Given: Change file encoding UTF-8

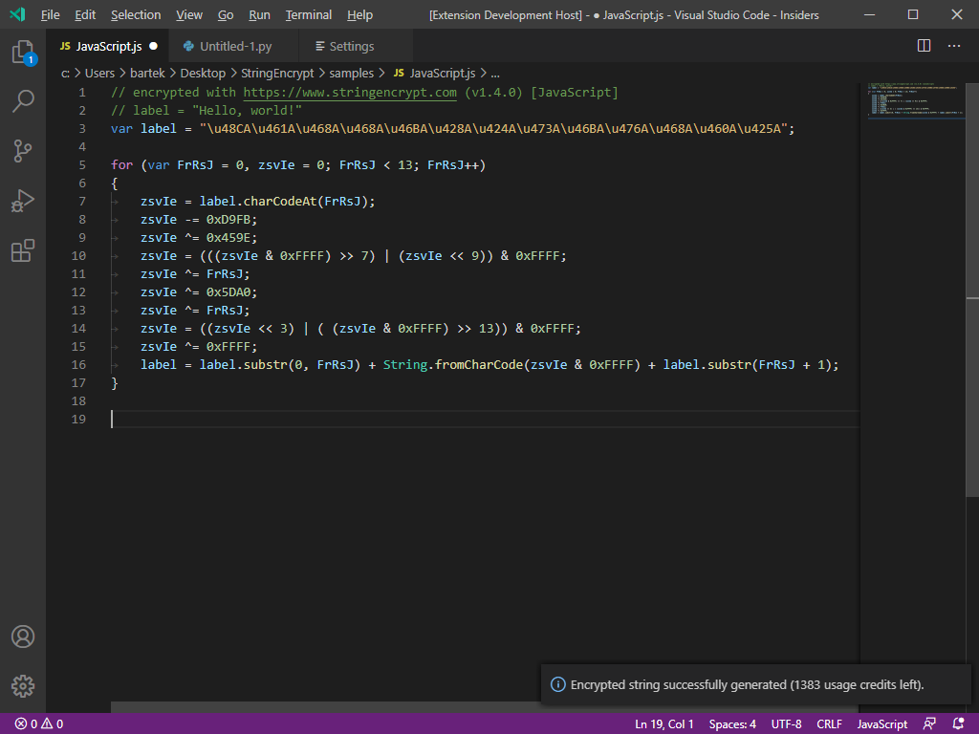Looking at the screenshot, I should tap(786, 724).
